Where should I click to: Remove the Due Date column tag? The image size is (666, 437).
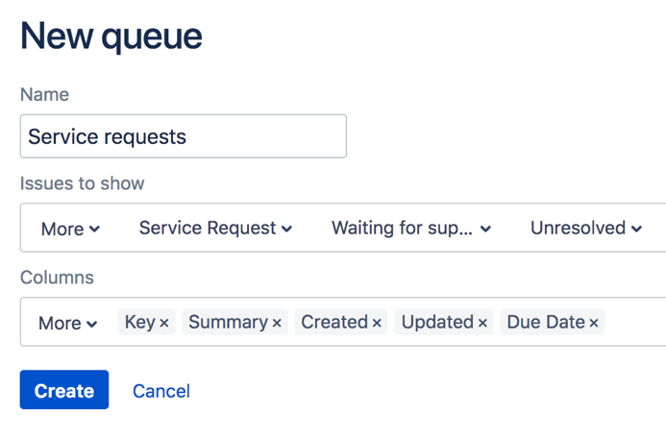coord(594,324)
